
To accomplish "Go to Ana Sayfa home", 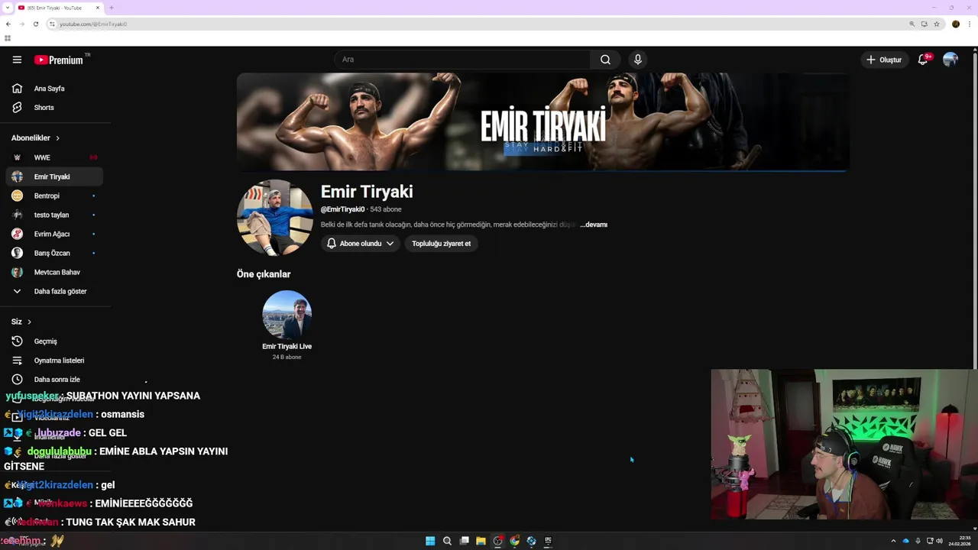I will 53,89.
